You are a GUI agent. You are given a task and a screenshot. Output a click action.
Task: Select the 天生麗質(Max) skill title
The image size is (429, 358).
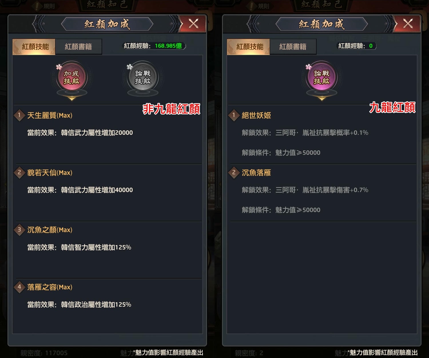(x=50, y=115)
